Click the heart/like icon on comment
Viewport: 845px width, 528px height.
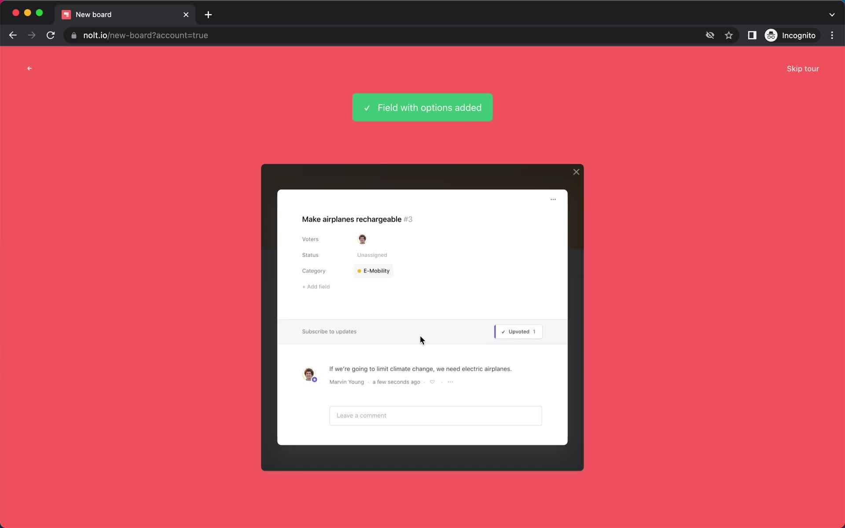[433, 381]
